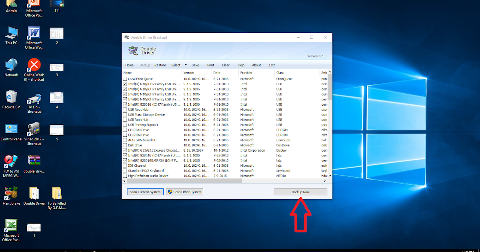Select the 'PrintQueue' class cell
Screen dimensions: 480x252
tap(284, 79)
